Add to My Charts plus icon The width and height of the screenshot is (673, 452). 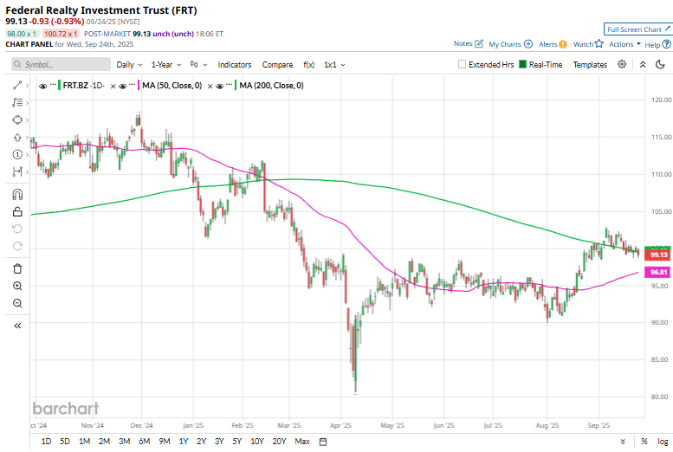point(528,44)
